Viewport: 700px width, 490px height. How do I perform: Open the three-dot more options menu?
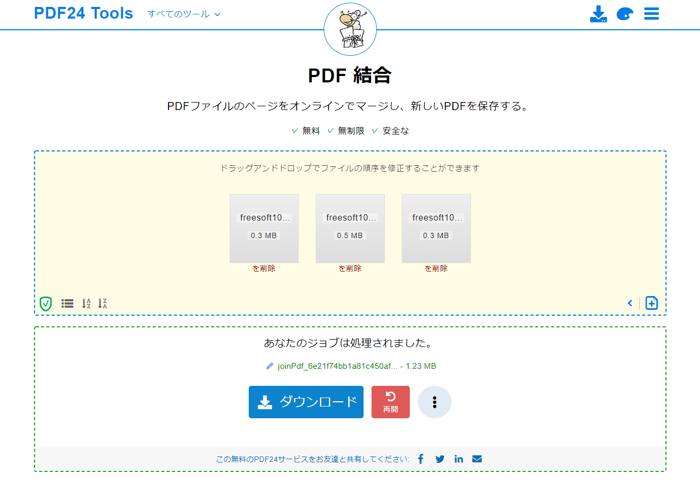tap(435, 402)
